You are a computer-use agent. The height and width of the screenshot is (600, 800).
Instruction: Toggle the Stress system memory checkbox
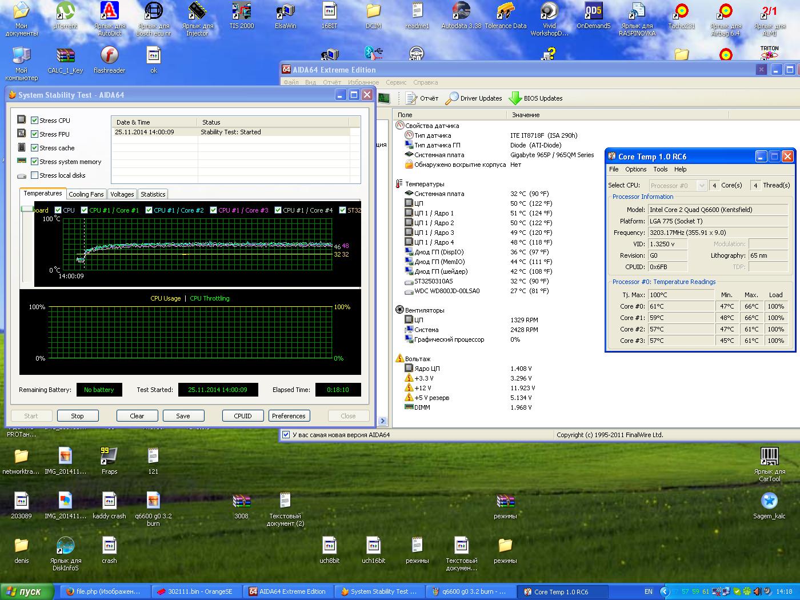(x=35, y=162)
